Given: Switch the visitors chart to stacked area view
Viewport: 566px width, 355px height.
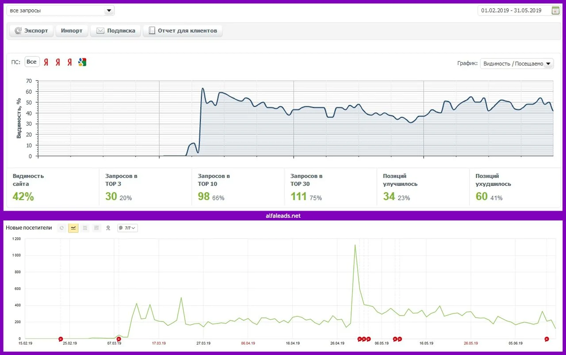Looking at the screenshot, I should tap(85, 228).
